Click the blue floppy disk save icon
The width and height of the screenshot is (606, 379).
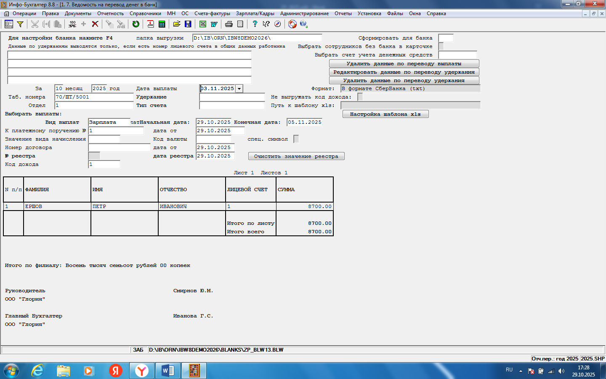coord(188,24)
